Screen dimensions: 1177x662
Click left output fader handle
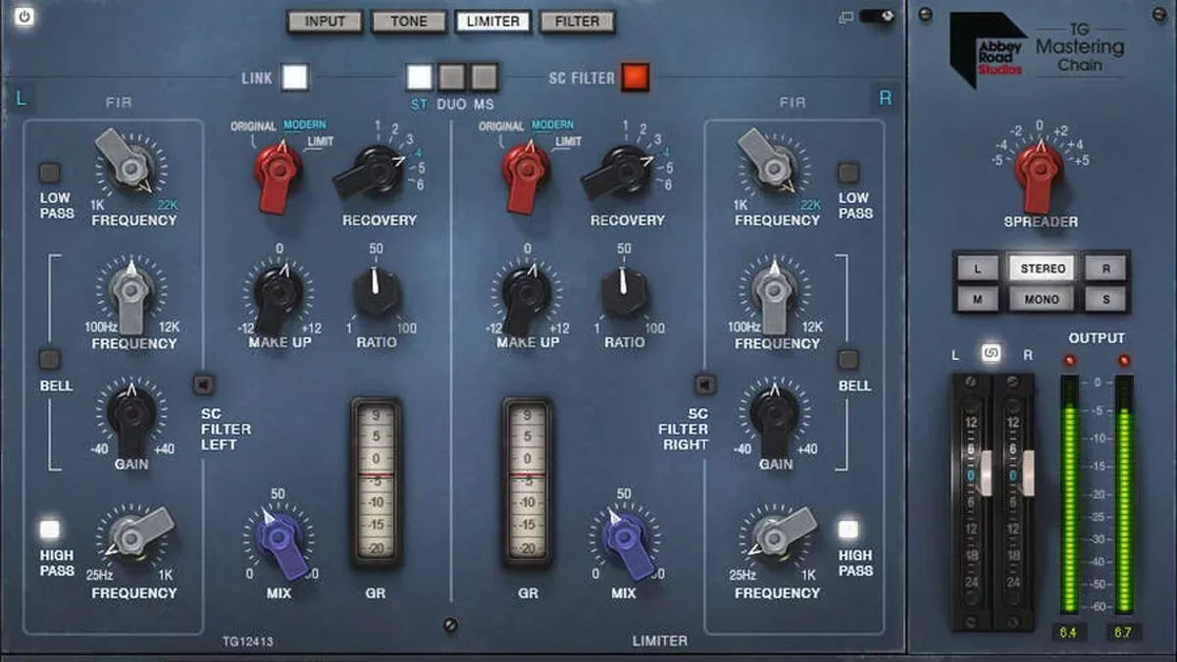coord(985,473)
